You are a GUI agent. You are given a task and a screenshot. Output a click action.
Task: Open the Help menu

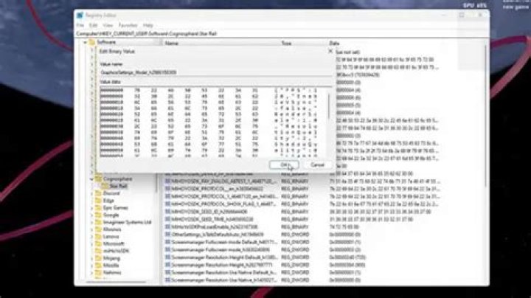pyautogui.click(x=148, y=25)
